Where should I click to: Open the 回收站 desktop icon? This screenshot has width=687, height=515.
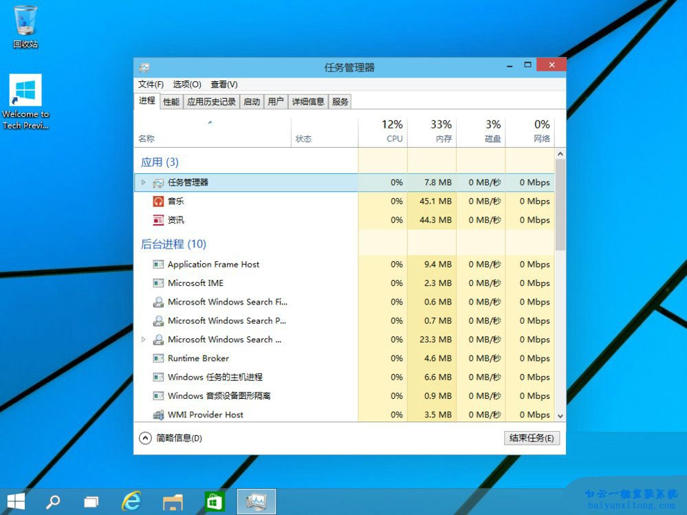tap(25, 21)
